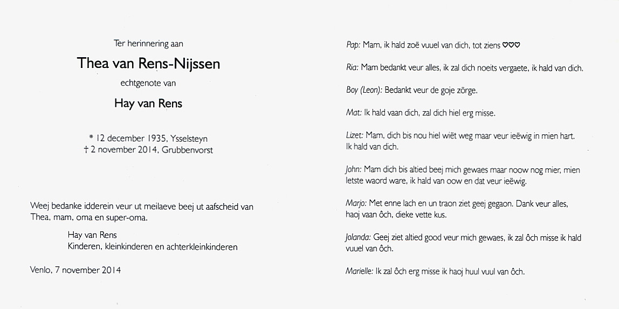Click the italic "Pap:" label
Image resolution: width=619 pixels, height=309 pixels.
point(353,45)
